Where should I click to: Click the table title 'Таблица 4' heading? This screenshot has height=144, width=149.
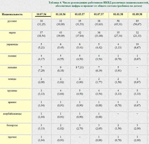[x=99, y=4]
